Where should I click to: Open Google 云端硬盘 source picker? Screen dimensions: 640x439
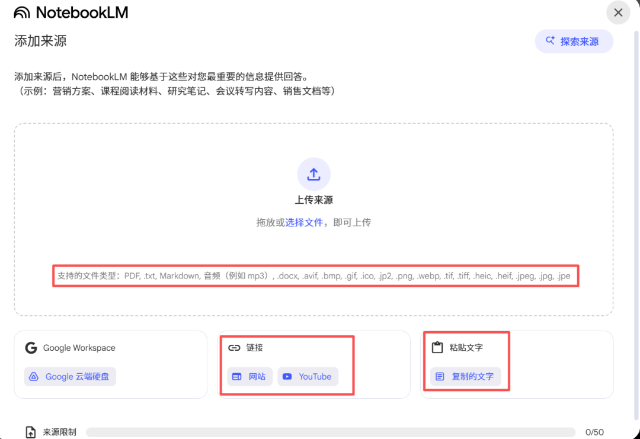coord(69,377)
